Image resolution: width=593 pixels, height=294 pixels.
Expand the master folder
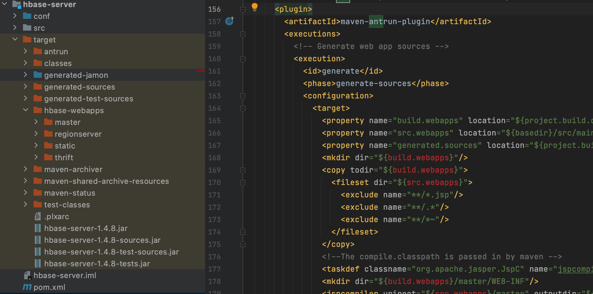point(36,122)
